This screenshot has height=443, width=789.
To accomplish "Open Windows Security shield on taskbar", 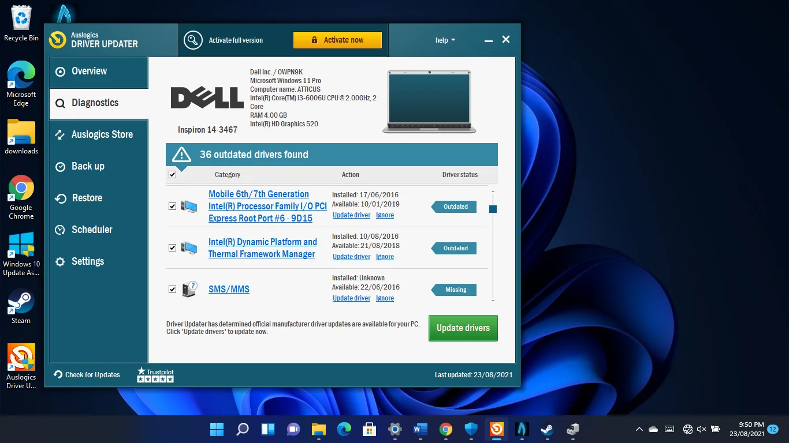I will [x=471, y=429].
